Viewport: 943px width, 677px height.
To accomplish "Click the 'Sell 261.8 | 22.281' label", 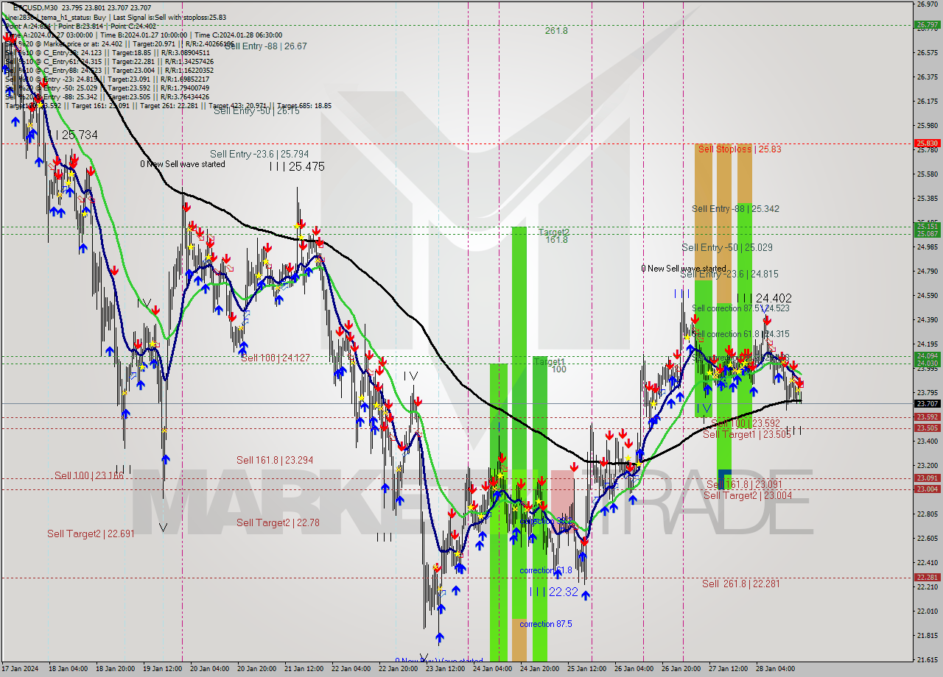I will (x=740, y=584).
